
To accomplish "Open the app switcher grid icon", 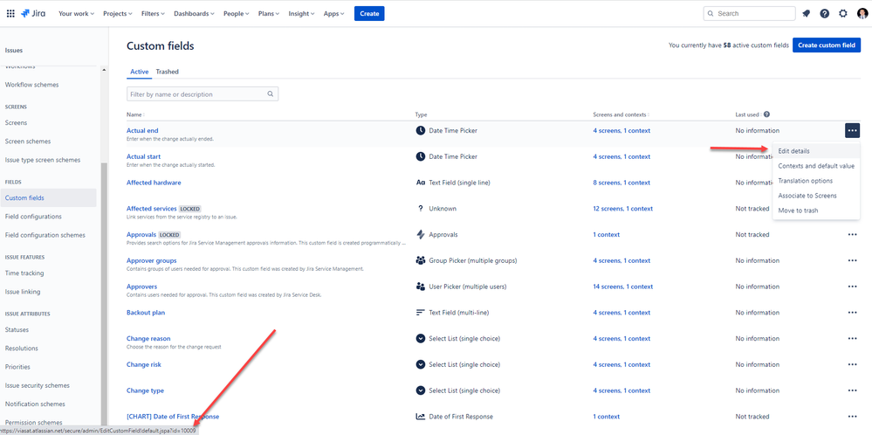I will coord(10,13).
